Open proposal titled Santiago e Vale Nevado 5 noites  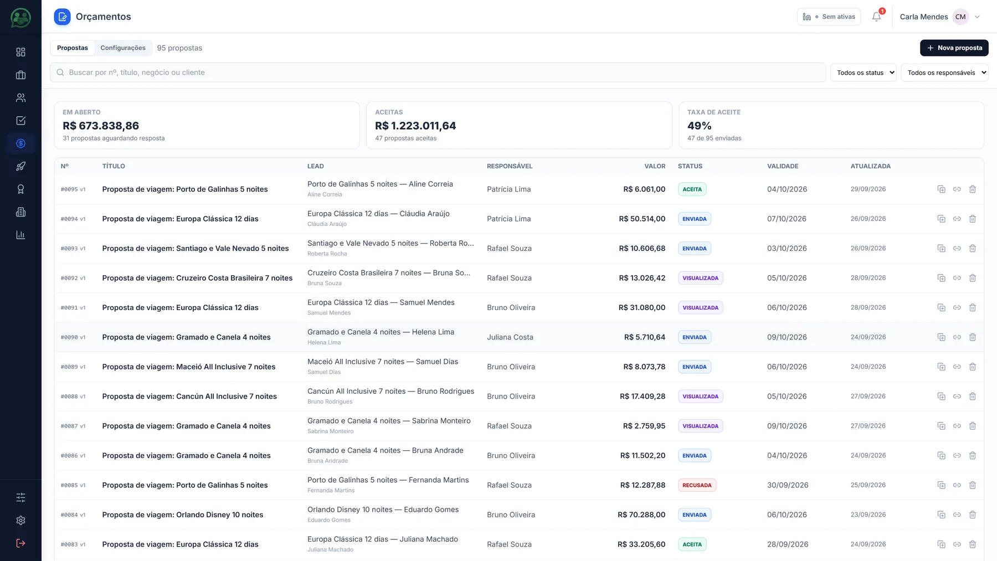coord(196,248)
